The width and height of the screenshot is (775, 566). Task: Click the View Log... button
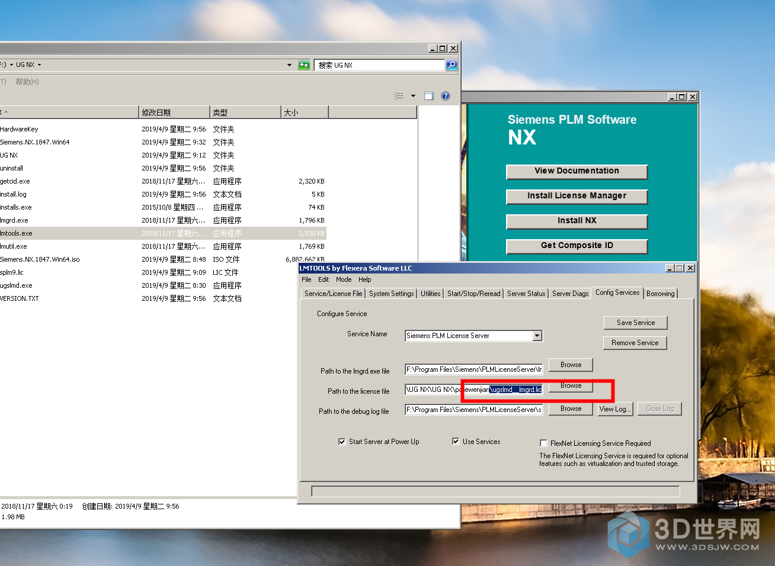[x=615, y=409]
